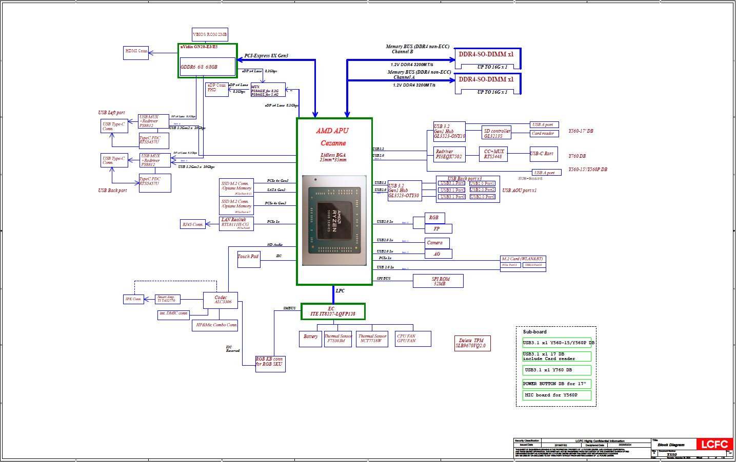Select the RJ45 Conn. block
Viewport: 736px width, 462px height.
coord(193,224)
